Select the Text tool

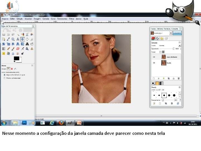point(27,44)
